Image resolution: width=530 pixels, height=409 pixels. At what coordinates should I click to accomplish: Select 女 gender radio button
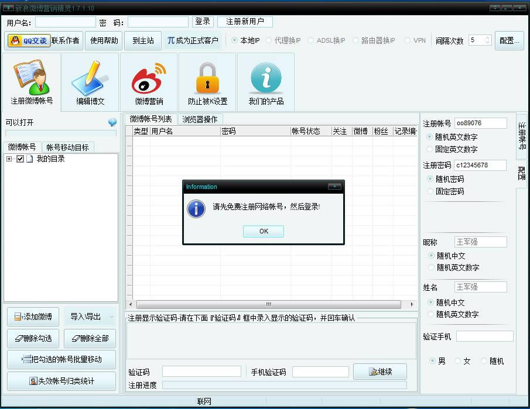click(457, 361)
